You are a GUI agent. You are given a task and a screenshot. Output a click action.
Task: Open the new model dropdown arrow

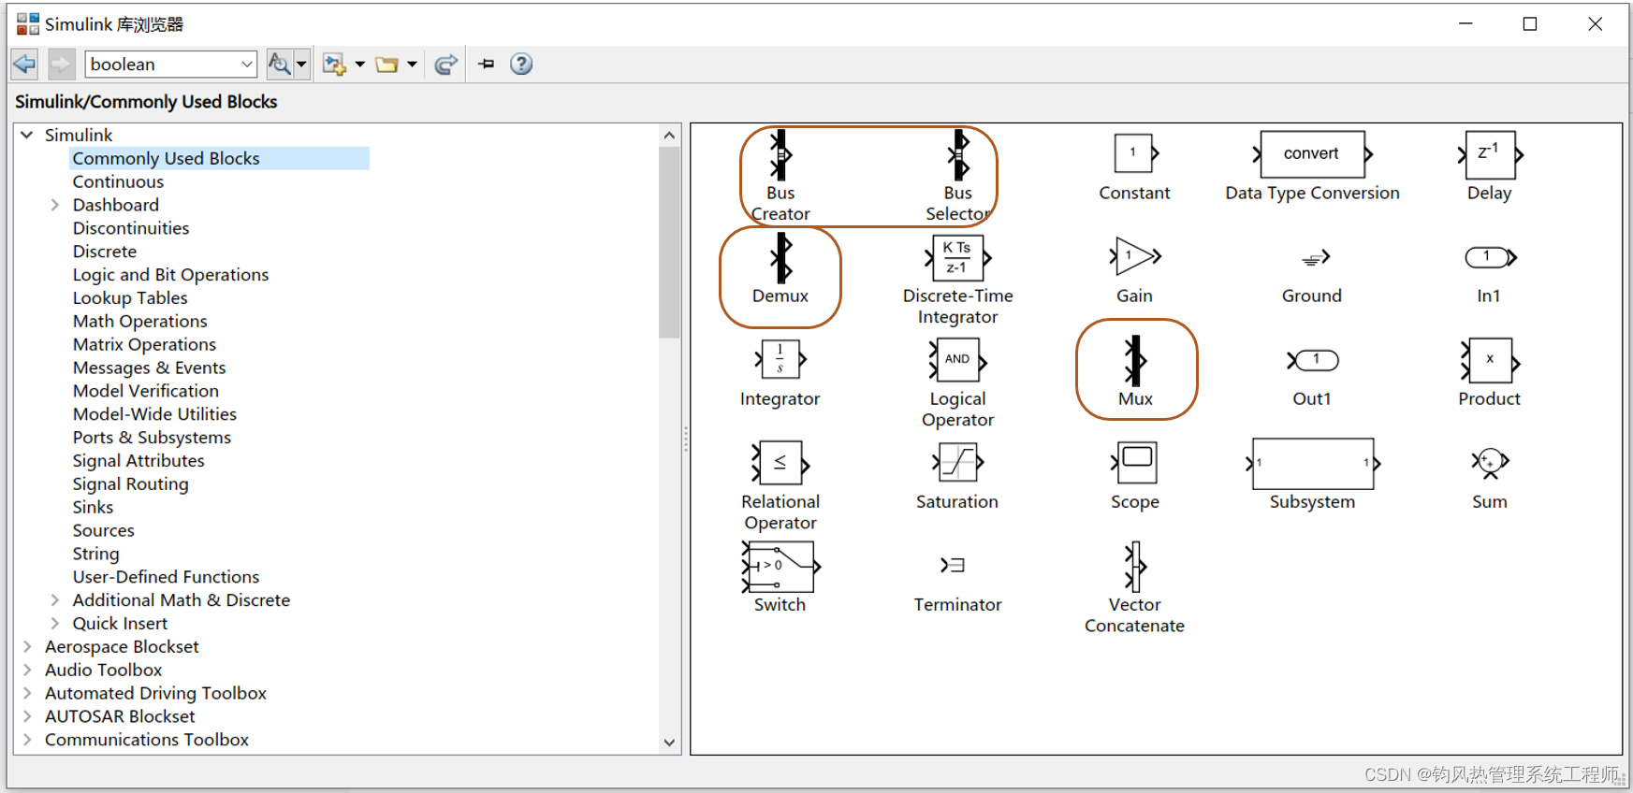360,65
